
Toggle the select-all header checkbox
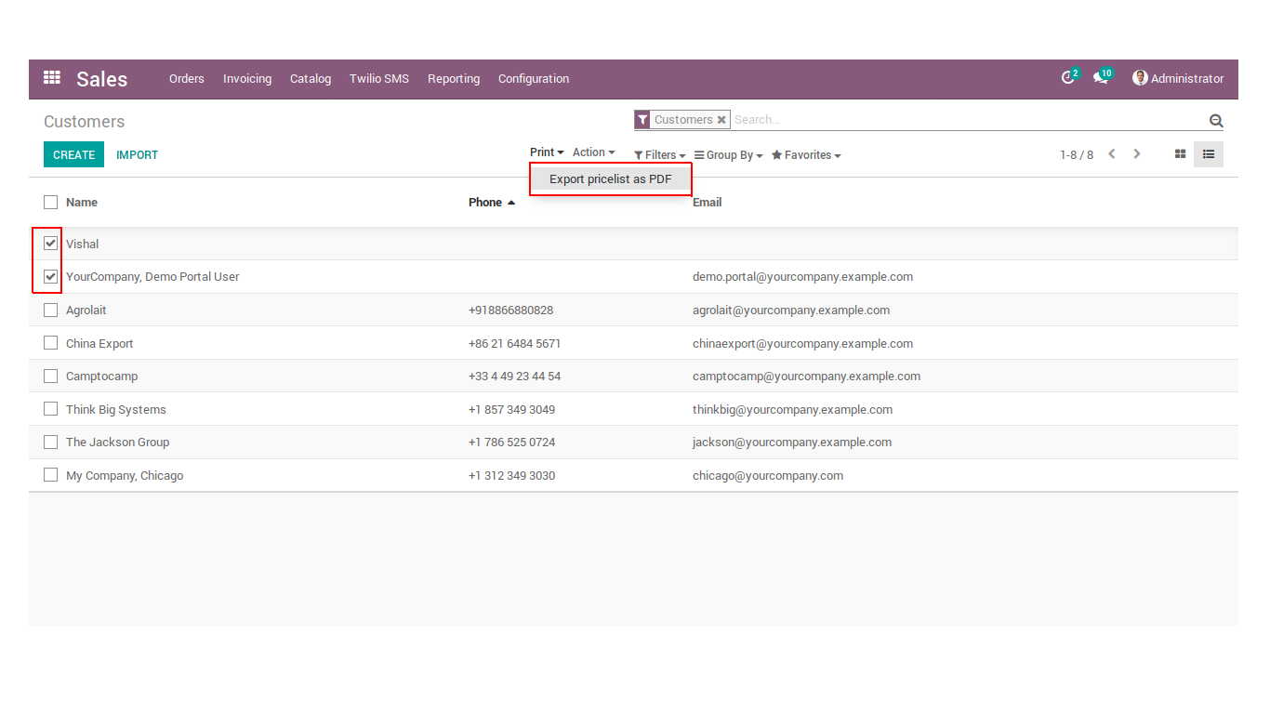(51, 203)
